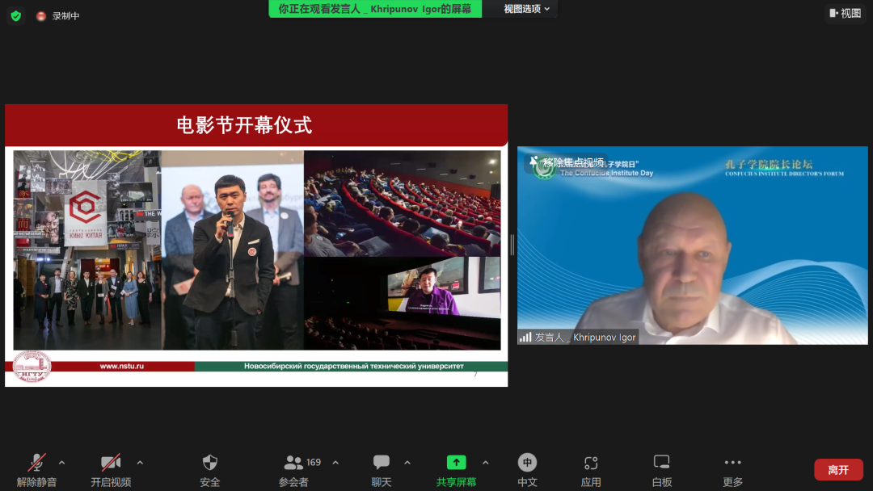
Task: Click the green encryption shield icon
Action: coord(16,16)
